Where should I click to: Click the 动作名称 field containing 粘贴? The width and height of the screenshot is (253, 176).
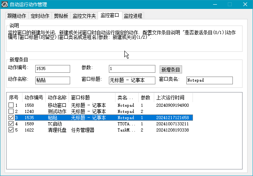pyautogui.click(x=53, y=80)
